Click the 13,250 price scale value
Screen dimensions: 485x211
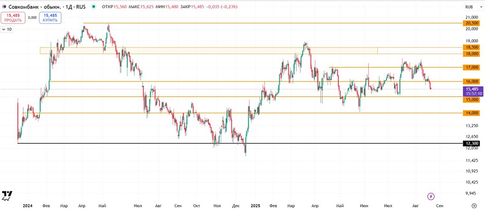click(471, 125)
